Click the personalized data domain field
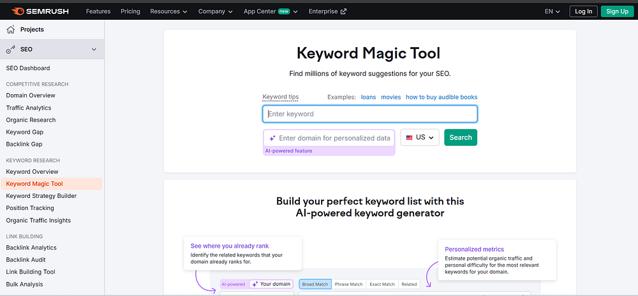Image resolution: width=638 pixels, height=296 pixels. [x=329, y=138]
